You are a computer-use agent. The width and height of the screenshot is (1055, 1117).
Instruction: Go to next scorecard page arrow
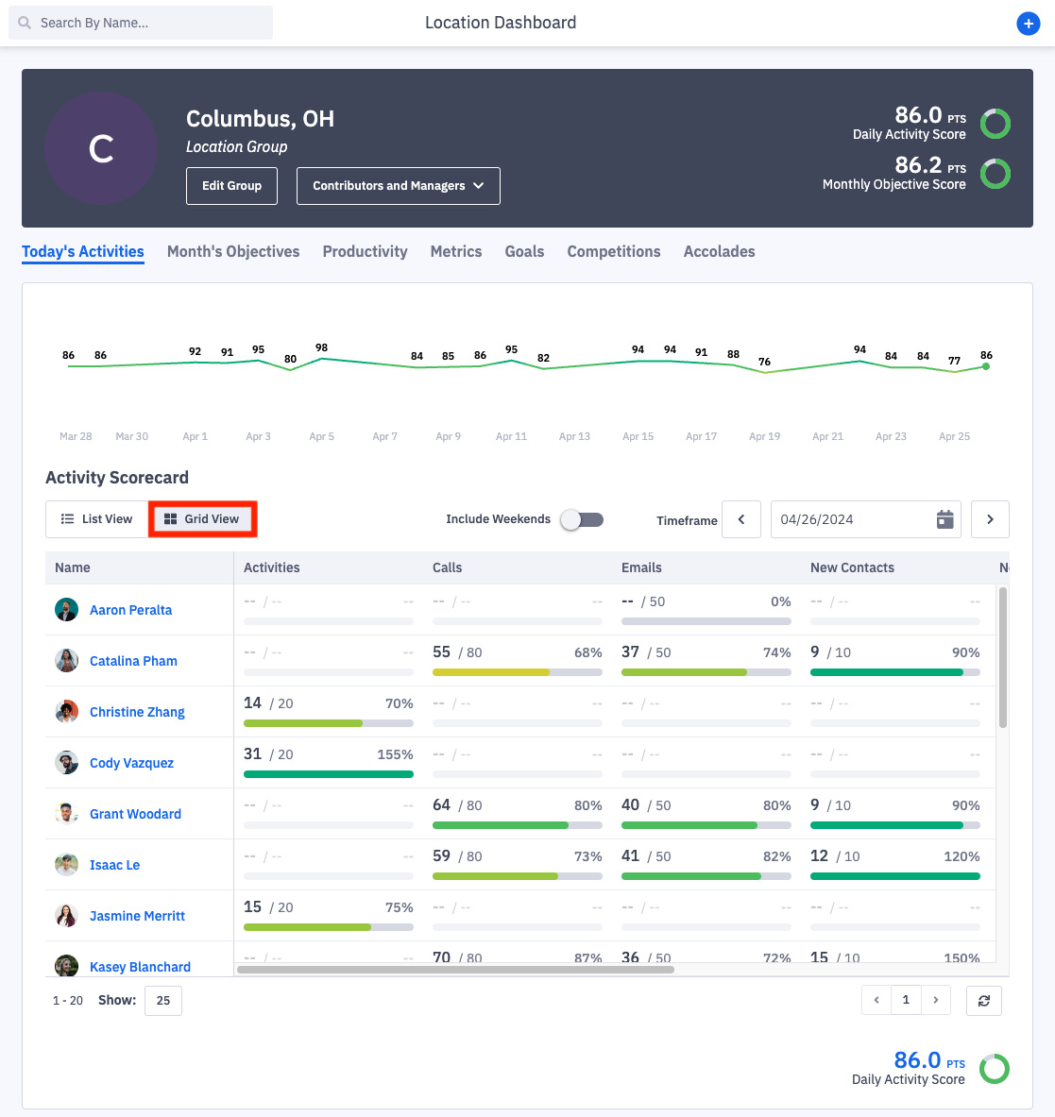(935, 1000)
